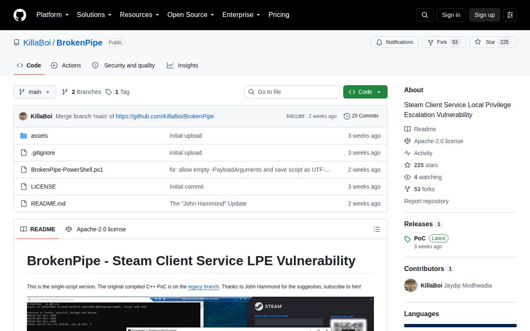Open the README.md file
The width and height of the screenshot is (530, 331).
pyautogui.click(x=48, y=204)
